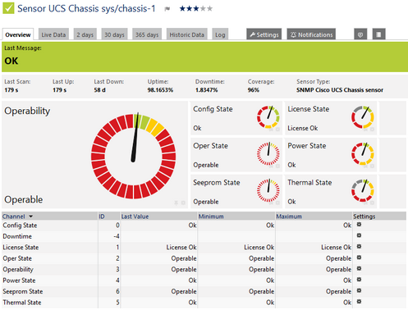This screenshot has height=310, width=408.
Task: Click the Config State mini gauge
Action: click(x=268, y=117)
